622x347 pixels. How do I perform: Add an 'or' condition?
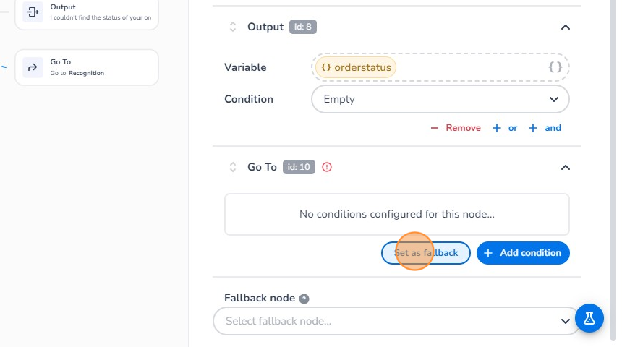pyautogui.click(x=505, y=128)
